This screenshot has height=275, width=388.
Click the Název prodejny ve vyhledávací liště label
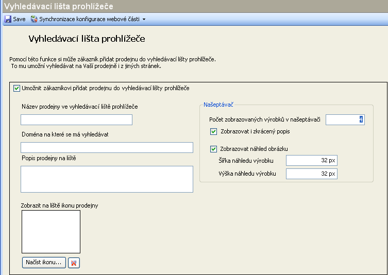click(80, 107)
